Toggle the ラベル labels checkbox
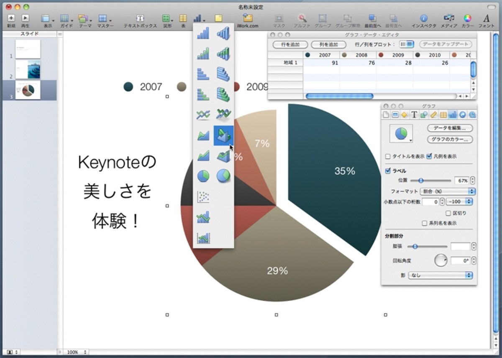This screenshot has width=502, height=358. pos(388,171)
